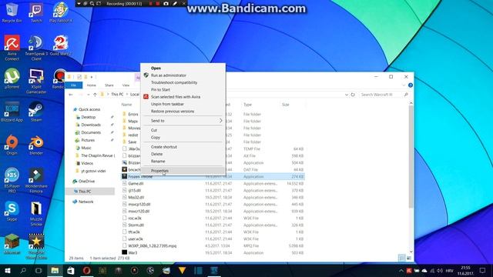Launch Blizzard App desktop shortcut

12,112
